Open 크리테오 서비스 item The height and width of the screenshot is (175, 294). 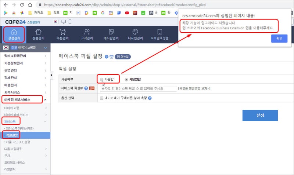pyautogui.click(x=14, y=163)
